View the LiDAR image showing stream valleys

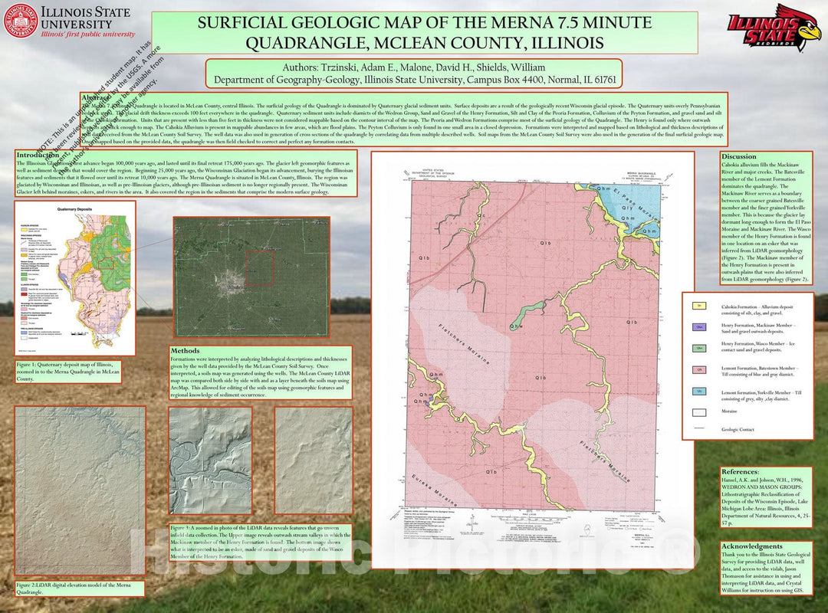(x=210, y=449)
